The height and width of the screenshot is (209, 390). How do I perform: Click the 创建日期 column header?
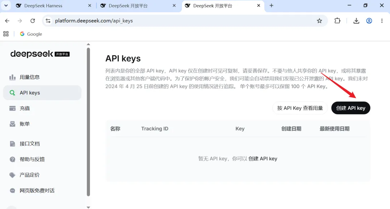[x=291, y=129]
